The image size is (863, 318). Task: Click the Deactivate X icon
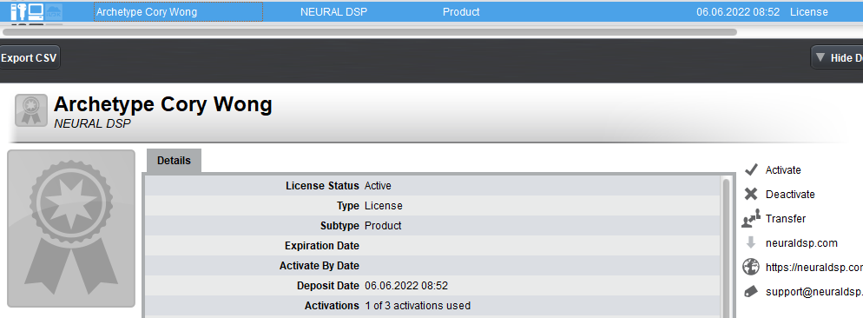pos(751,194)
